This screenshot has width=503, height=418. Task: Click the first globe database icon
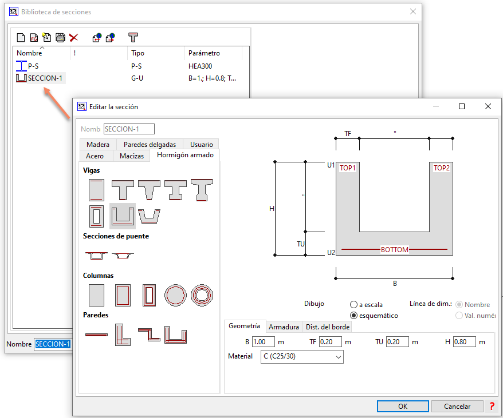[97, 38]
